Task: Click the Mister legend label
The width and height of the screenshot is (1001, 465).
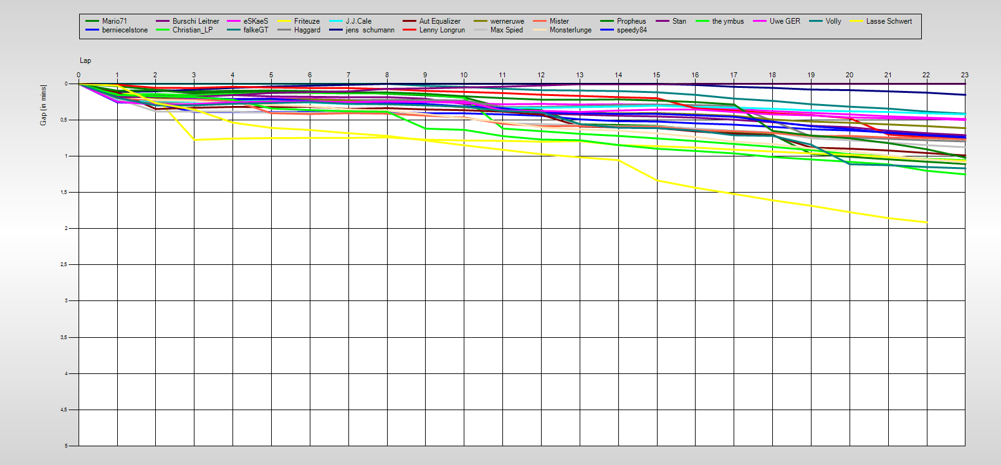Action: [x=559, y=21]
